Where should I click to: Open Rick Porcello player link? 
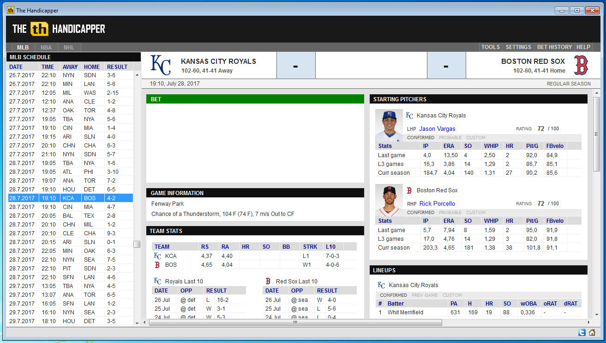point(437,203)
